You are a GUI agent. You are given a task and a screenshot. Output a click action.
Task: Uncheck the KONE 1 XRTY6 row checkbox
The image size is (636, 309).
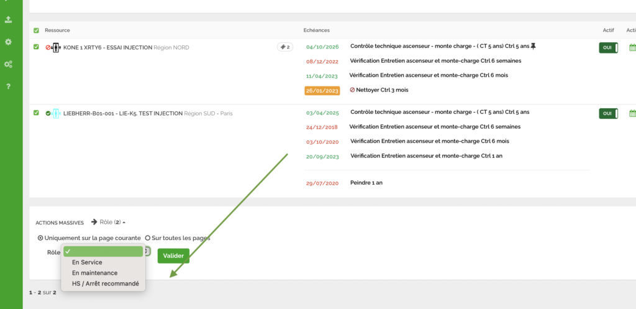point(36,47)
